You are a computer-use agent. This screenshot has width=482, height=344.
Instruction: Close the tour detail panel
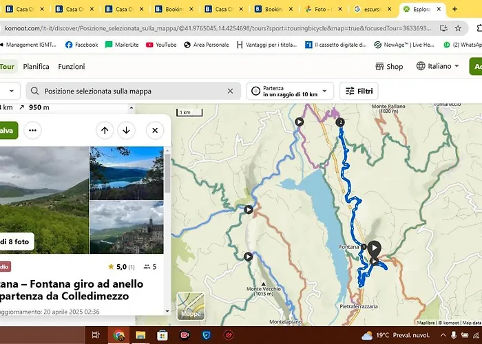[155, 130]
